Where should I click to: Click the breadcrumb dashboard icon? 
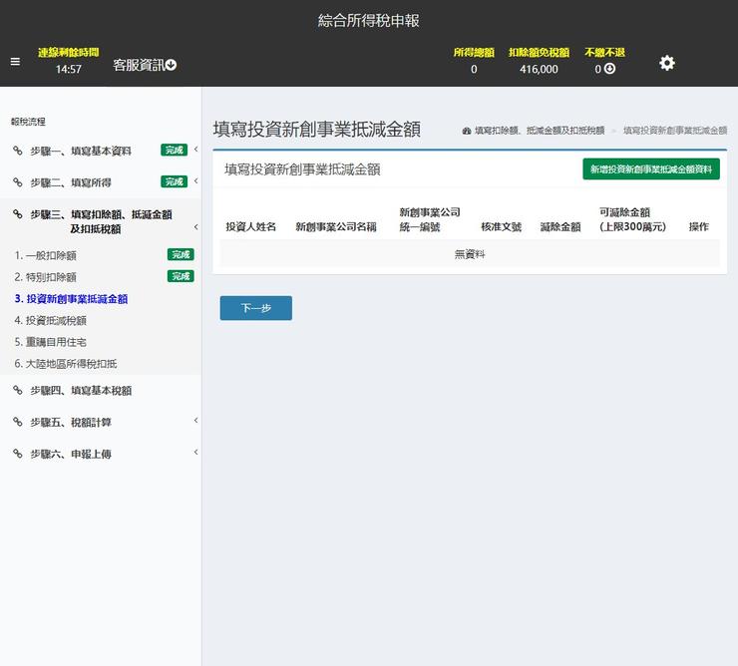click(x=467, y=131)
